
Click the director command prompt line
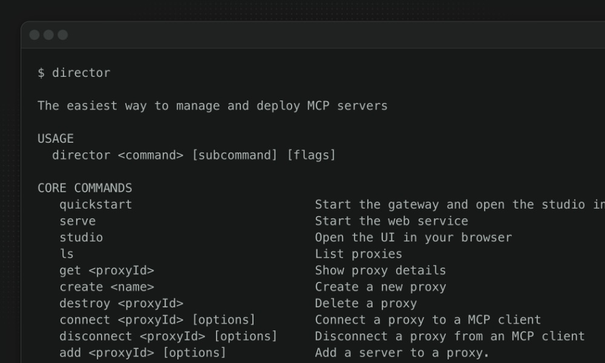pyautogui.click(x=73, y=73)
